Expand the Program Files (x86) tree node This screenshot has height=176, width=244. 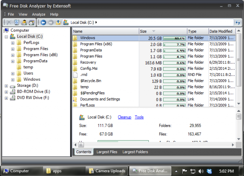coord(13,55)
